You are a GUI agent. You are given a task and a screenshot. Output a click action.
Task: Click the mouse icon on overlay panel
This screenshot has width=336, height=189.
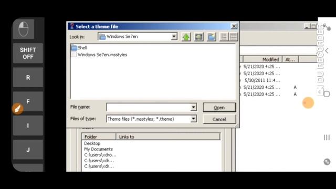(x=23, y=29)
